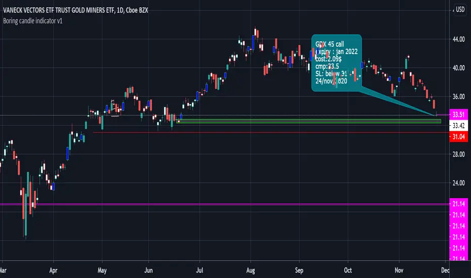
Task: Select the red 31.04 price label
Action: [x=459, y=137]
